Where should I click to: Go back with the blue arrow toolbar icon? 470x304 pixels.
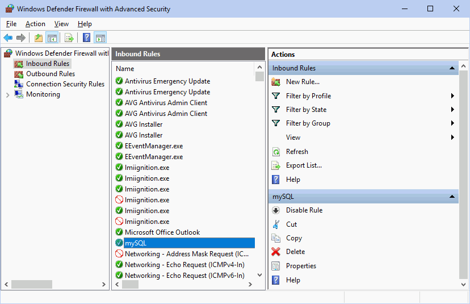8,38
